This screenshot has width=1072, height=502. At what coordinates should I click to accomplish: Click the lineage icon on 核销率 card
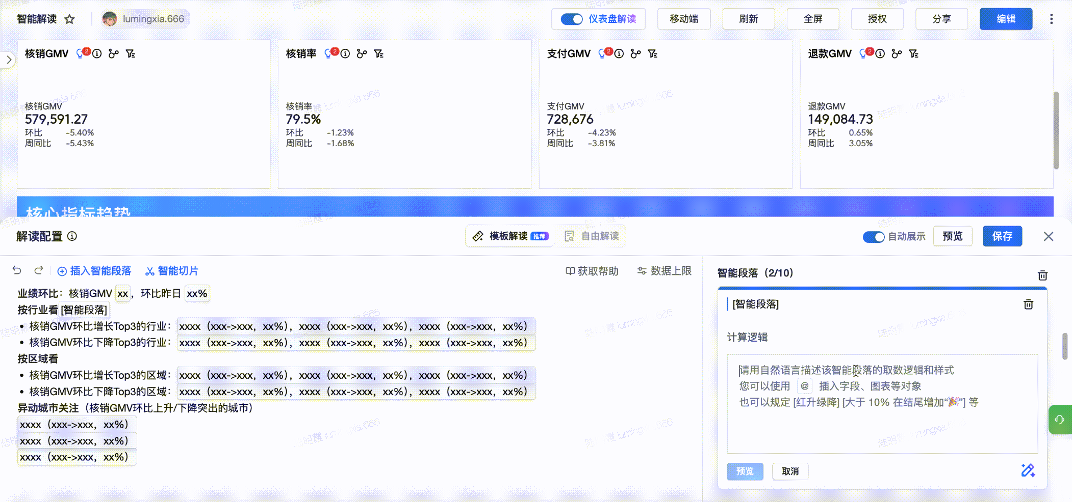pyautogui.click(x=362, y=53)
